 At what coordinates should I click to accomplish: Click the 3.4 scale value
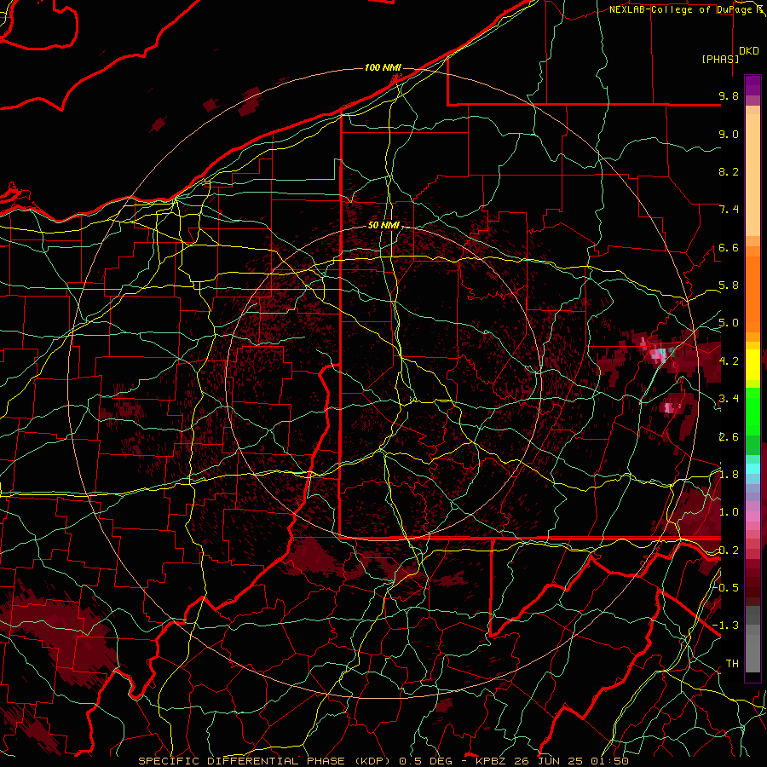tap(729, 399)
